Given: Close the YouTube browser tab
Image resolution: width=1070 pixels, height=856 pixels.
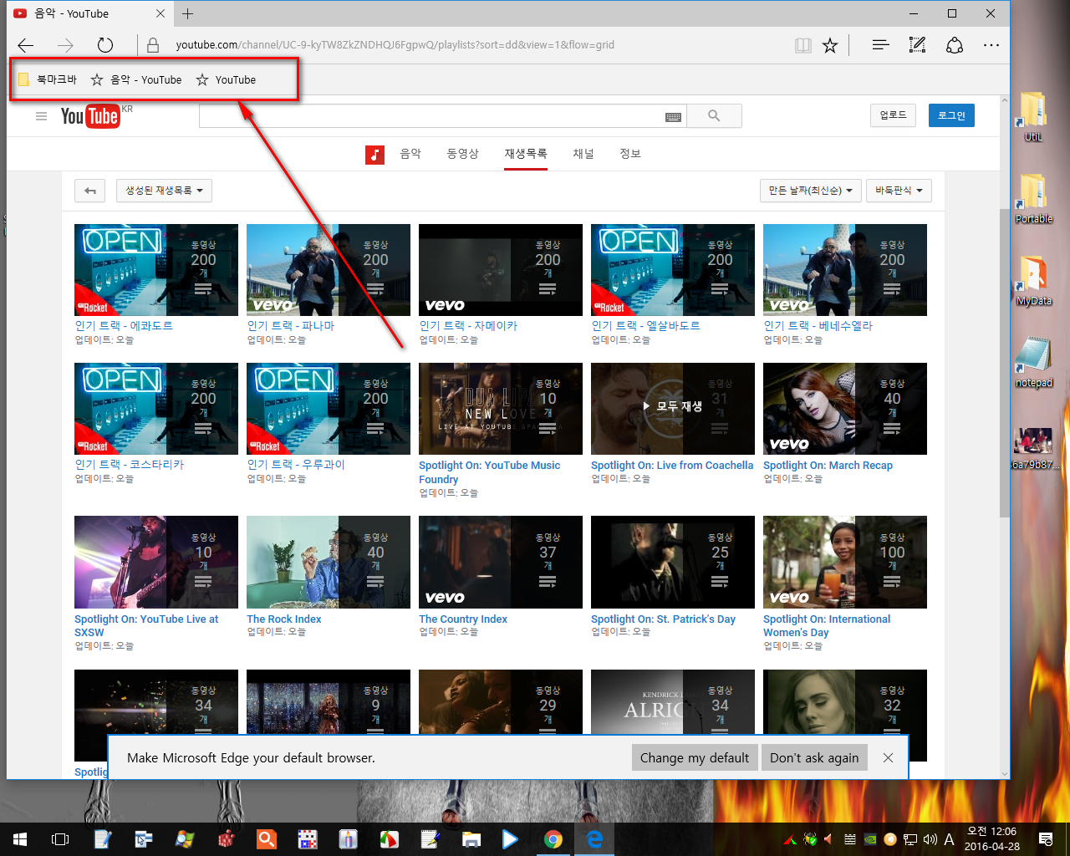Looking at the screenshot, I should [x=160, y=13].
